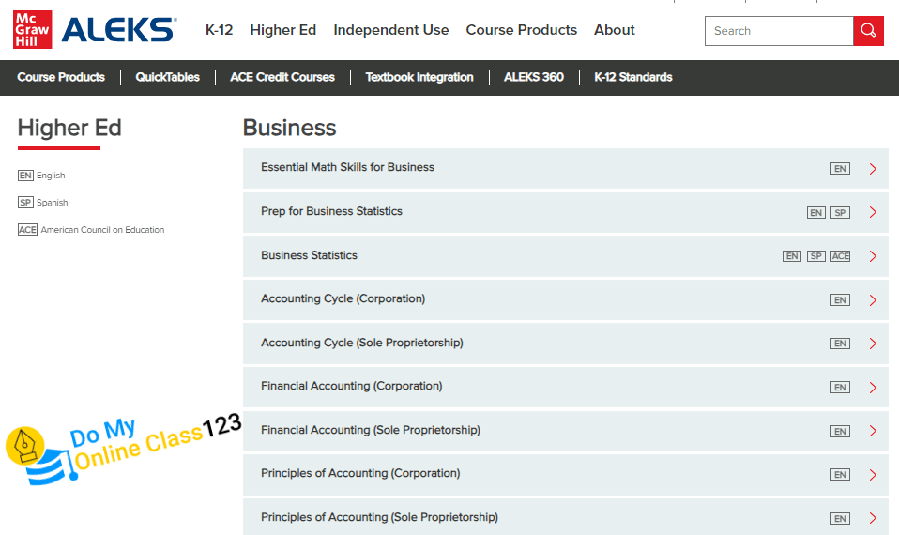Expand Essential Math Skills for Business arrow
Image resolution: width=899 pixels, height=535 pixels.
pyautogui.click(x=873, y=169)
